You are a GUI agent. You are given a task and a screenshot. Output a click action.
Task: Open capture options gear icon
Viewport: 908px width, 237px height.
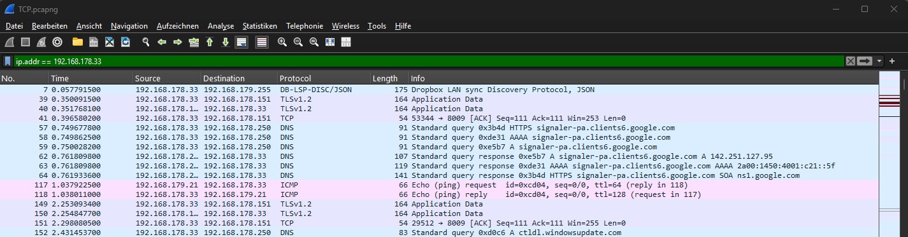(57, 42)
